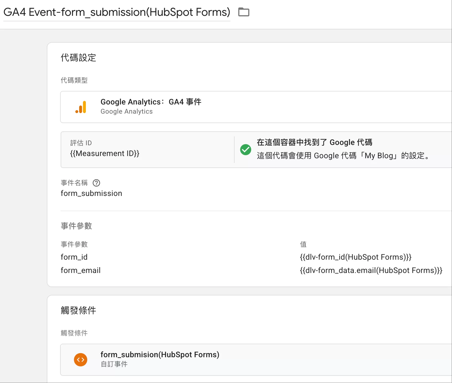Click the large 事件參數 section heading
452x383 pixels.
(76, 226)
